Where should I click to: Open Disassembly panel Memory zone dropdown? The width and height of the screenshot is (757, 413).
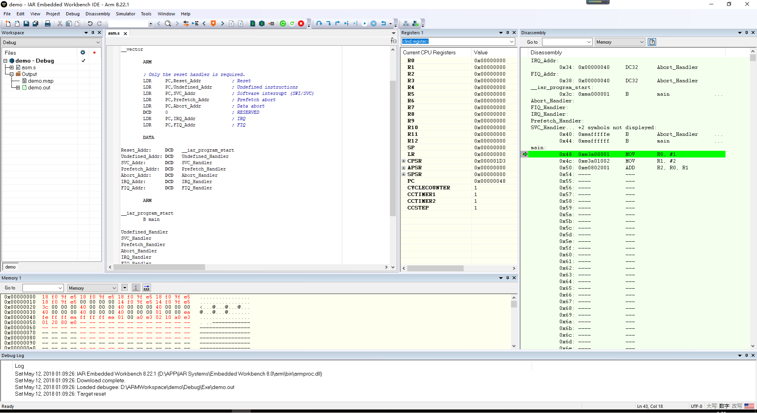[x=620, y=42]
